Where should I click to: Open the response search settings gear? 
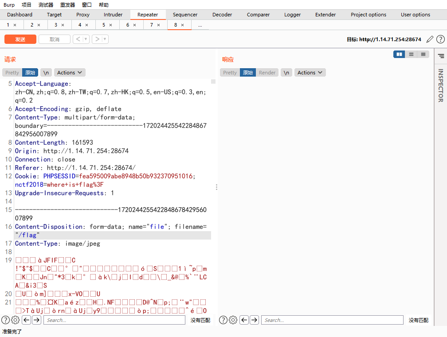233,320
